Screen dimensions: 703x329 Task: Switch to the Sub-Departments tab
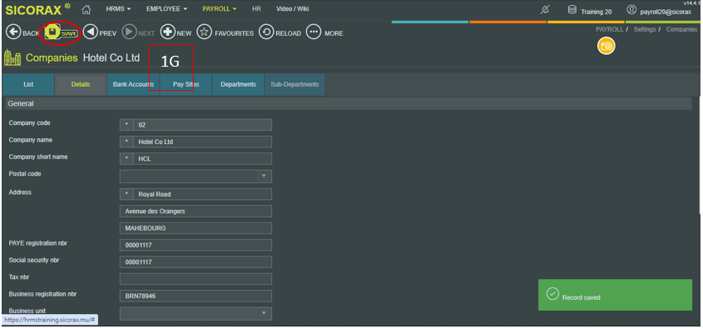[x=295, y=84]
